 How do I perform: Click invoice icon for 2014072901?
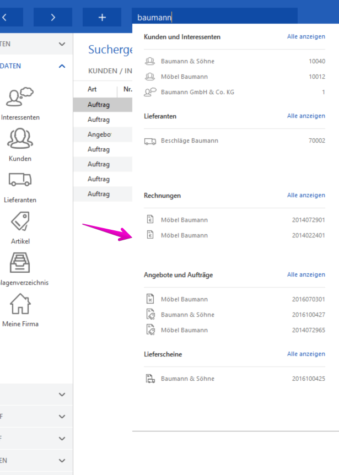pos(150,219)
